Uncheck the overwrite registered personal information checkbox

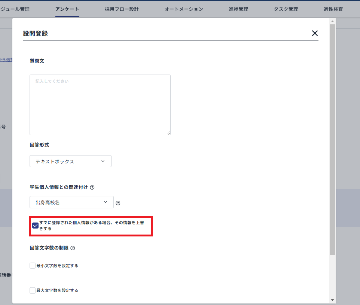(36, 225)
